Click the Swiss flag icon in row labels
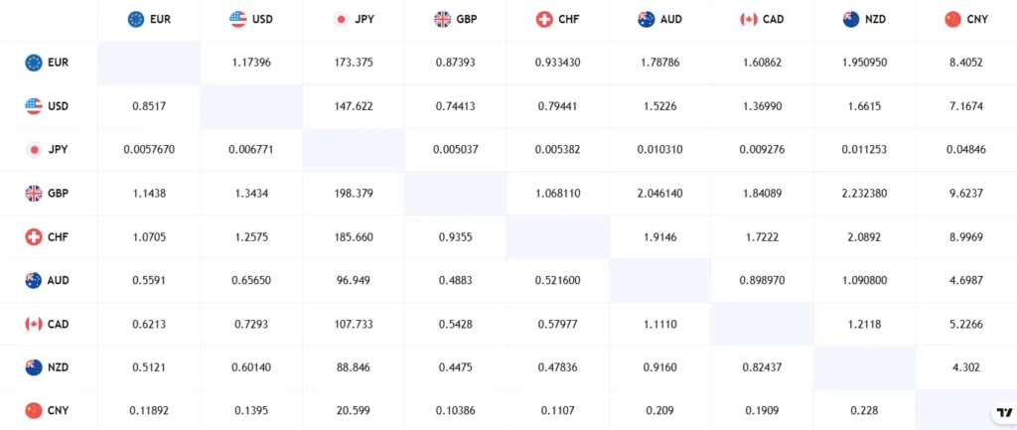Viewport: 1017px width, 430px height. click(x=34, y=237)
